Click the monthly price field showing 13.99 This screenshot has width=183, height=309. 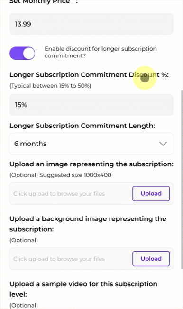point(91,24)
